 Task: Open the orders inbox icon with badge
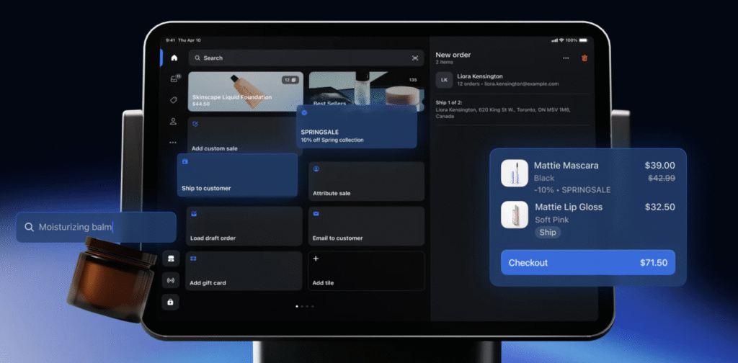(x=174, y=79)
